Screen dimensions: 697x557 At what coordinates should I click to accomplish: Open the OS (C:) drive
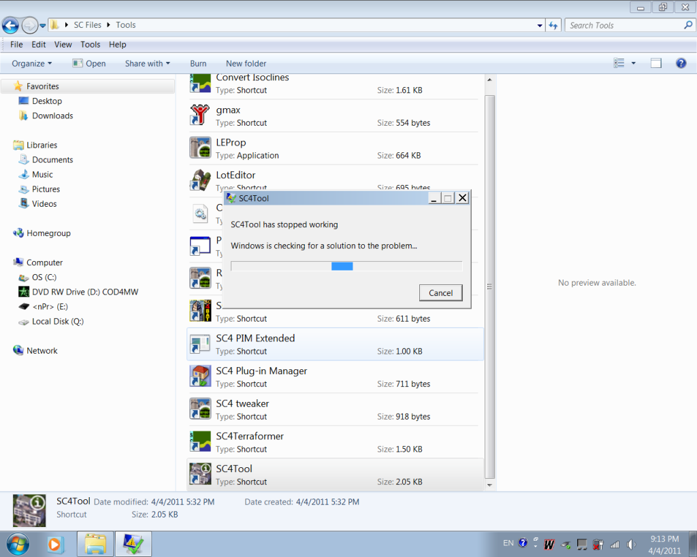pyautogui.click(x=44, y=277)
